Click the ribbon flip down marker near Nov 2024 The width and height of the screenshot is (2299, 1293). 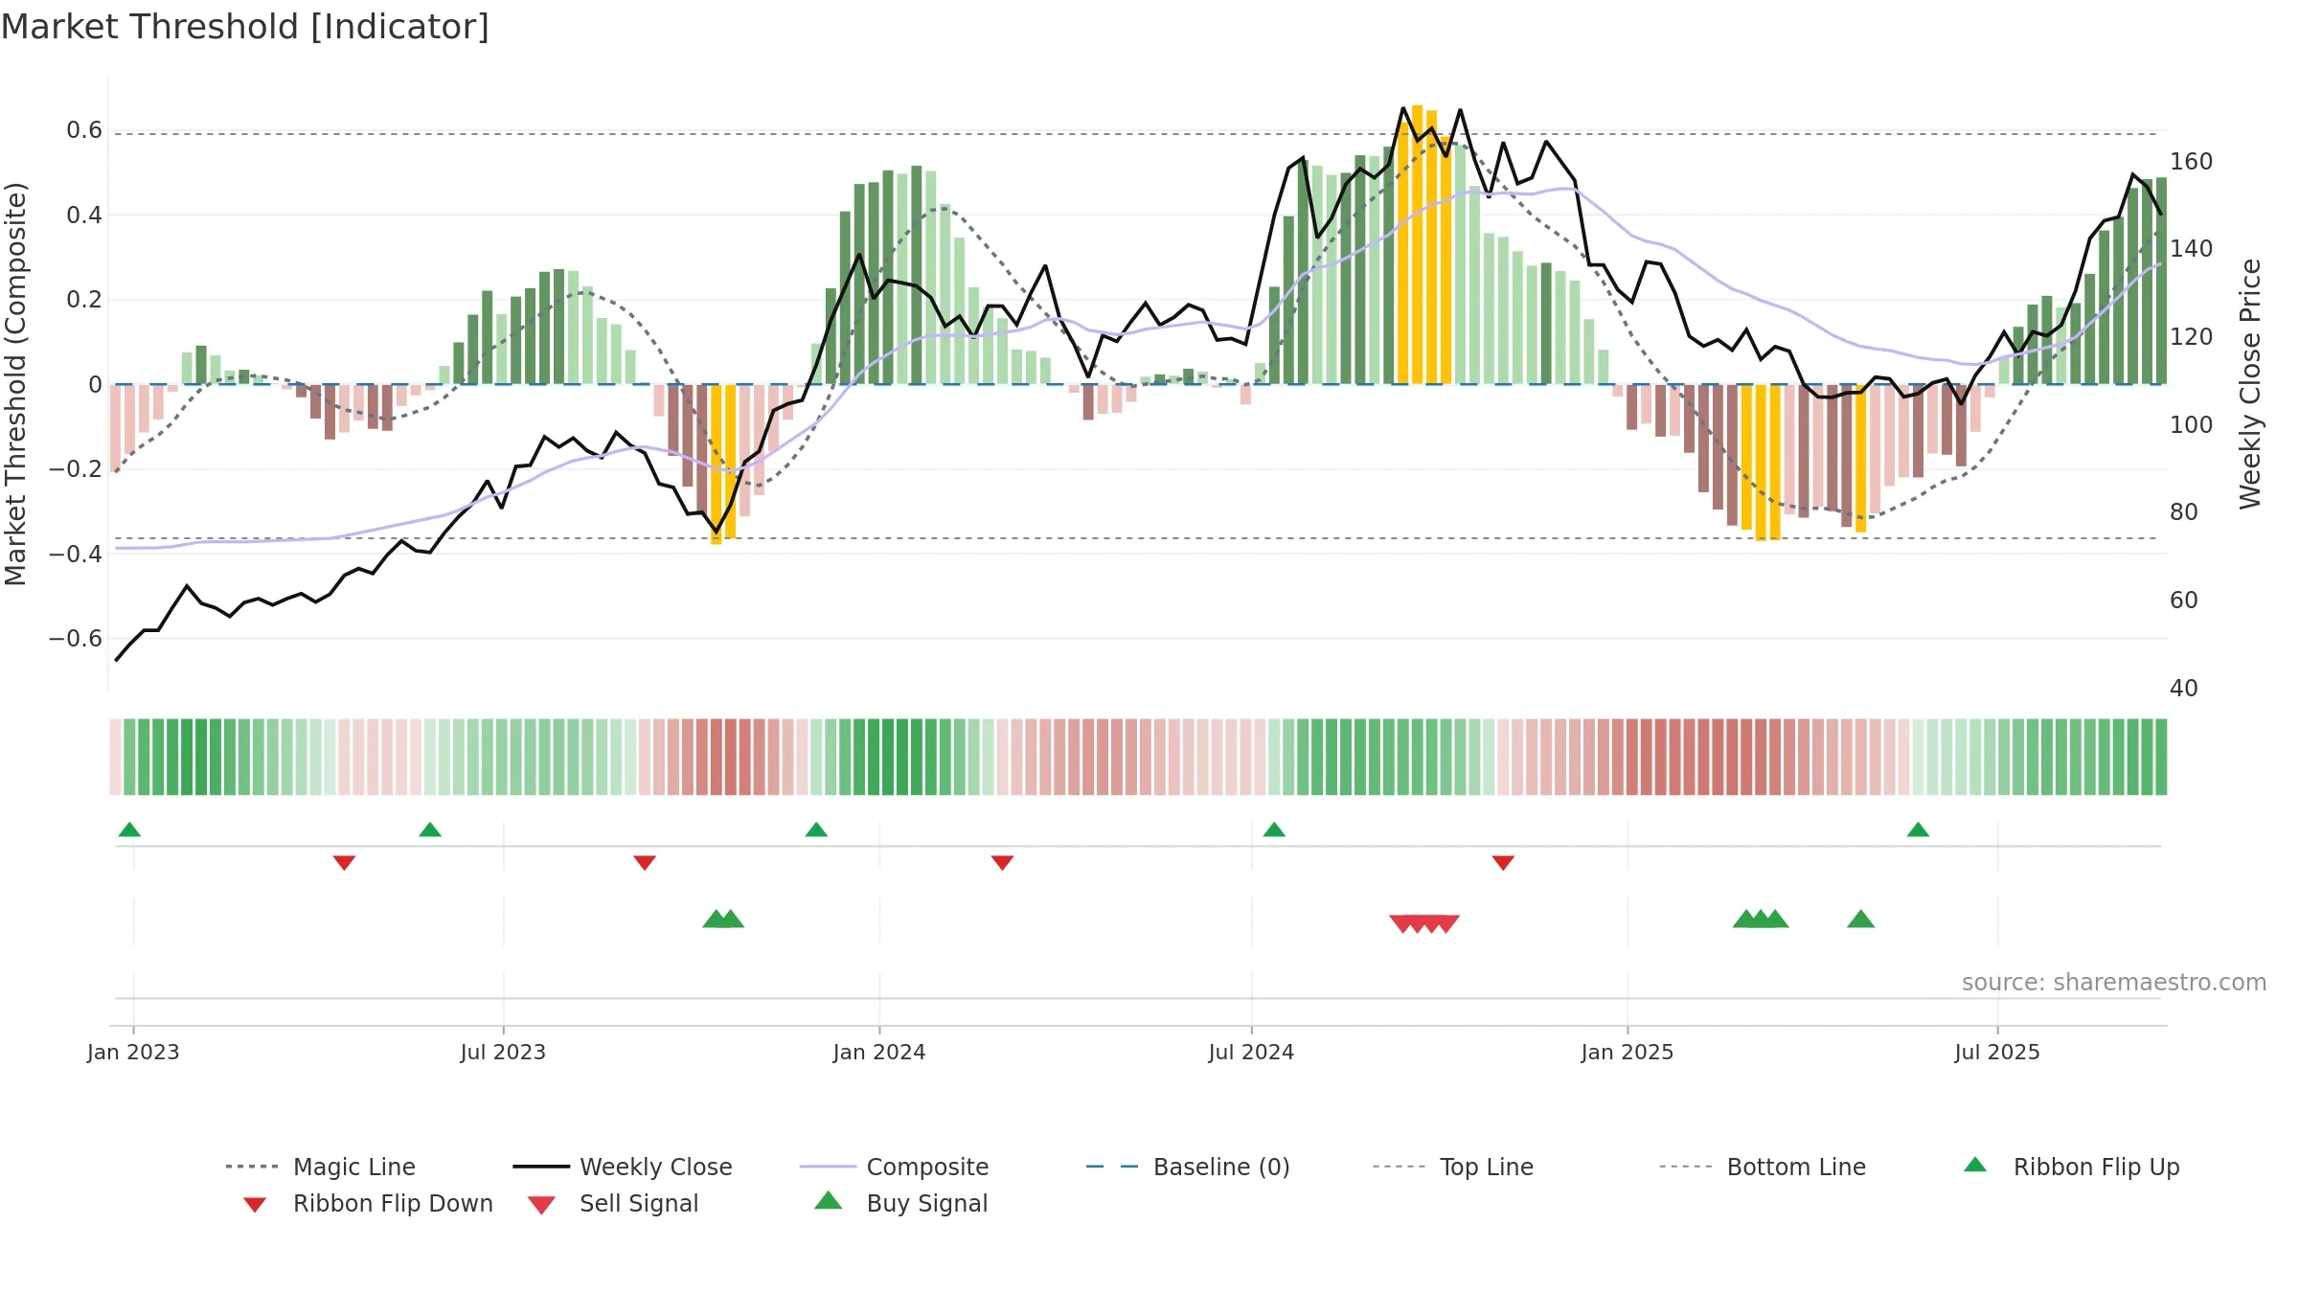tap(1503, 863)
